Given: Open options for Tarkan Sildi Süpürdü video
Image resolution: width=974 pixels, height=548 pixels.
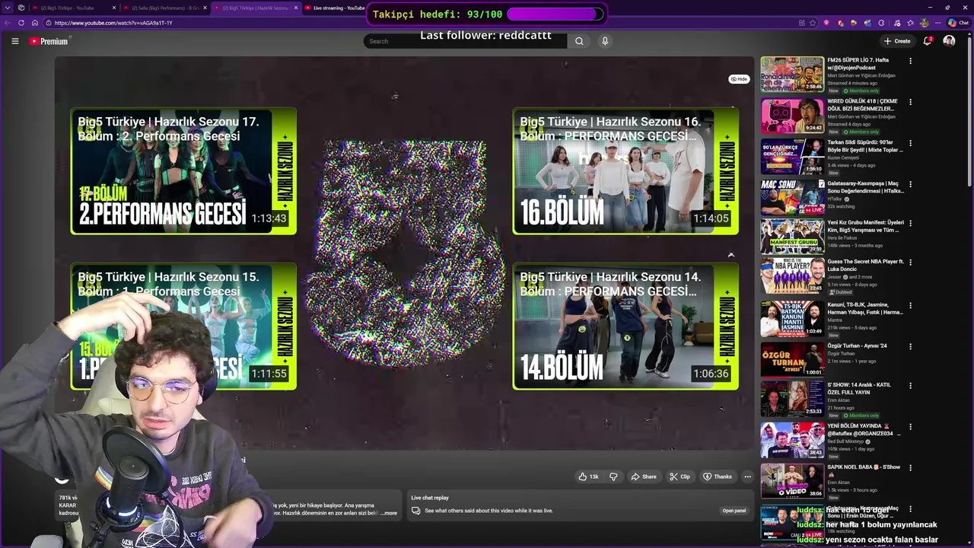Looking at the screenshot, I should click(x=910, y=142).
